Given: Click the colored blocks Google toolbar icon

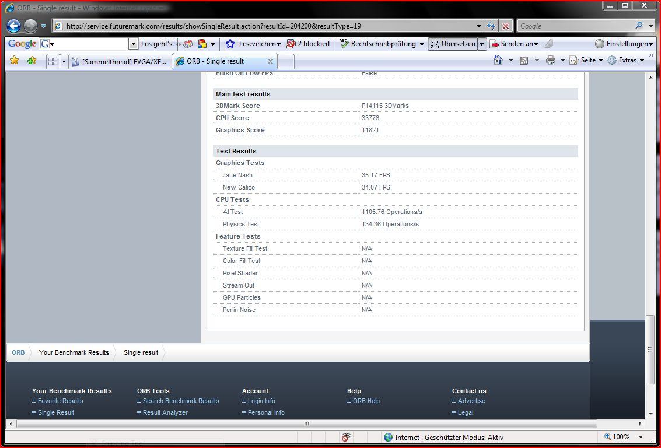Looking at the screenshot, I should click(202, 44).
